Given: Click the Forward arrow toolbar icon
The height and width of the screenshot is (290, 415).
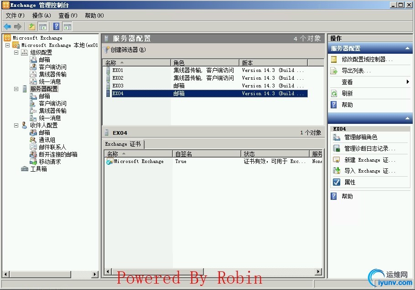Looking at the screenshot, I should (18, 26).
